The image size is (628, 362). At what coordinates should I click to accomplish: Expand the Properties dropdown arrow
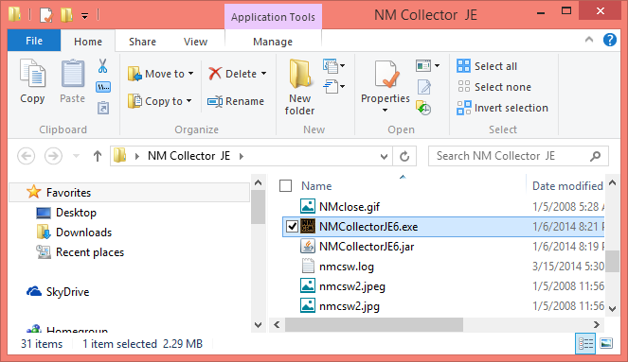coord(385,111)
